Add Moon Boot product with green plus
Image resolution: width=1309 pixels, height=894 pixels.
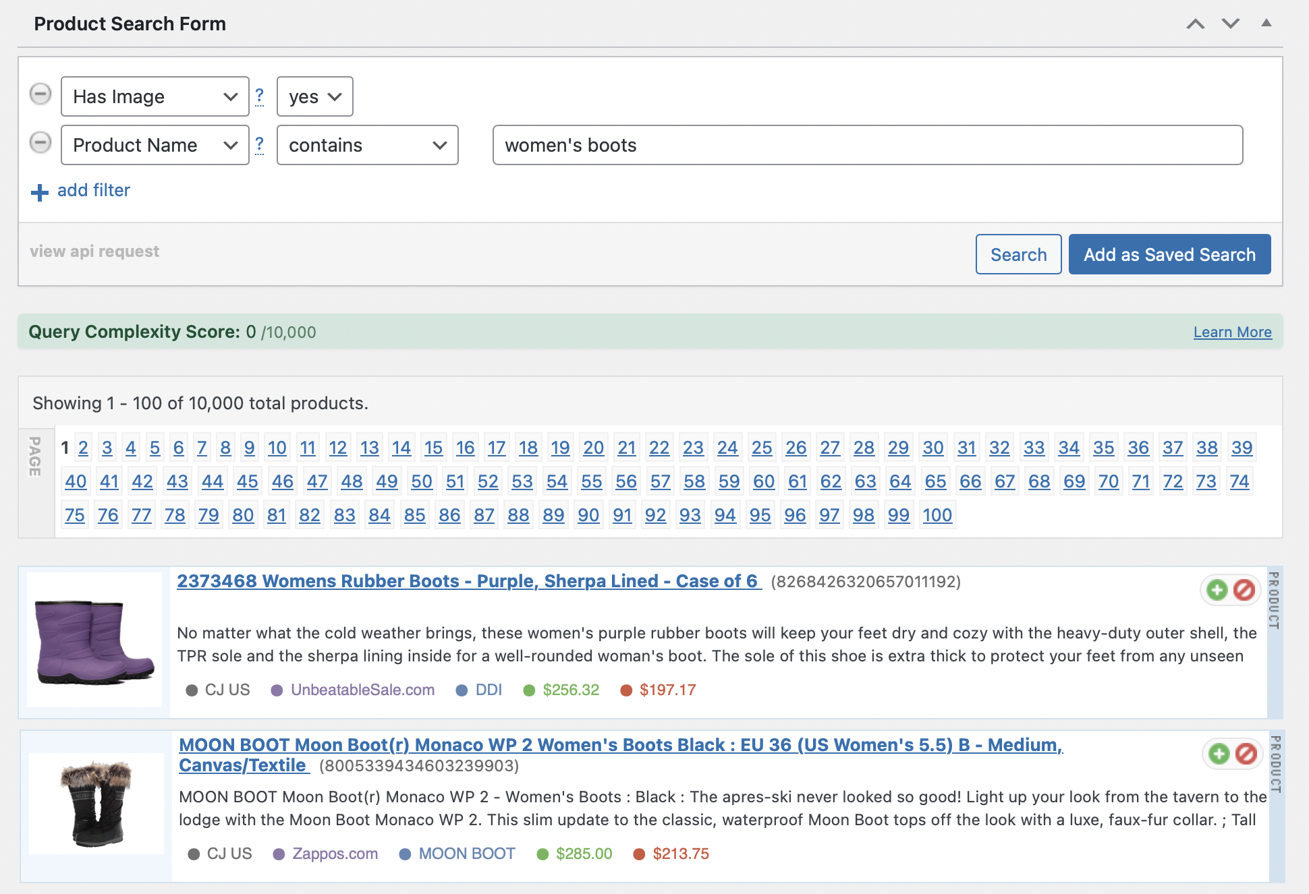pyautogui.click(x=1219, y=753)
